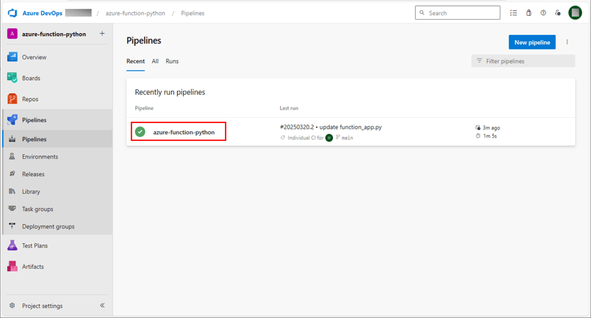Click the Project settings gear icon

(12, 306)
